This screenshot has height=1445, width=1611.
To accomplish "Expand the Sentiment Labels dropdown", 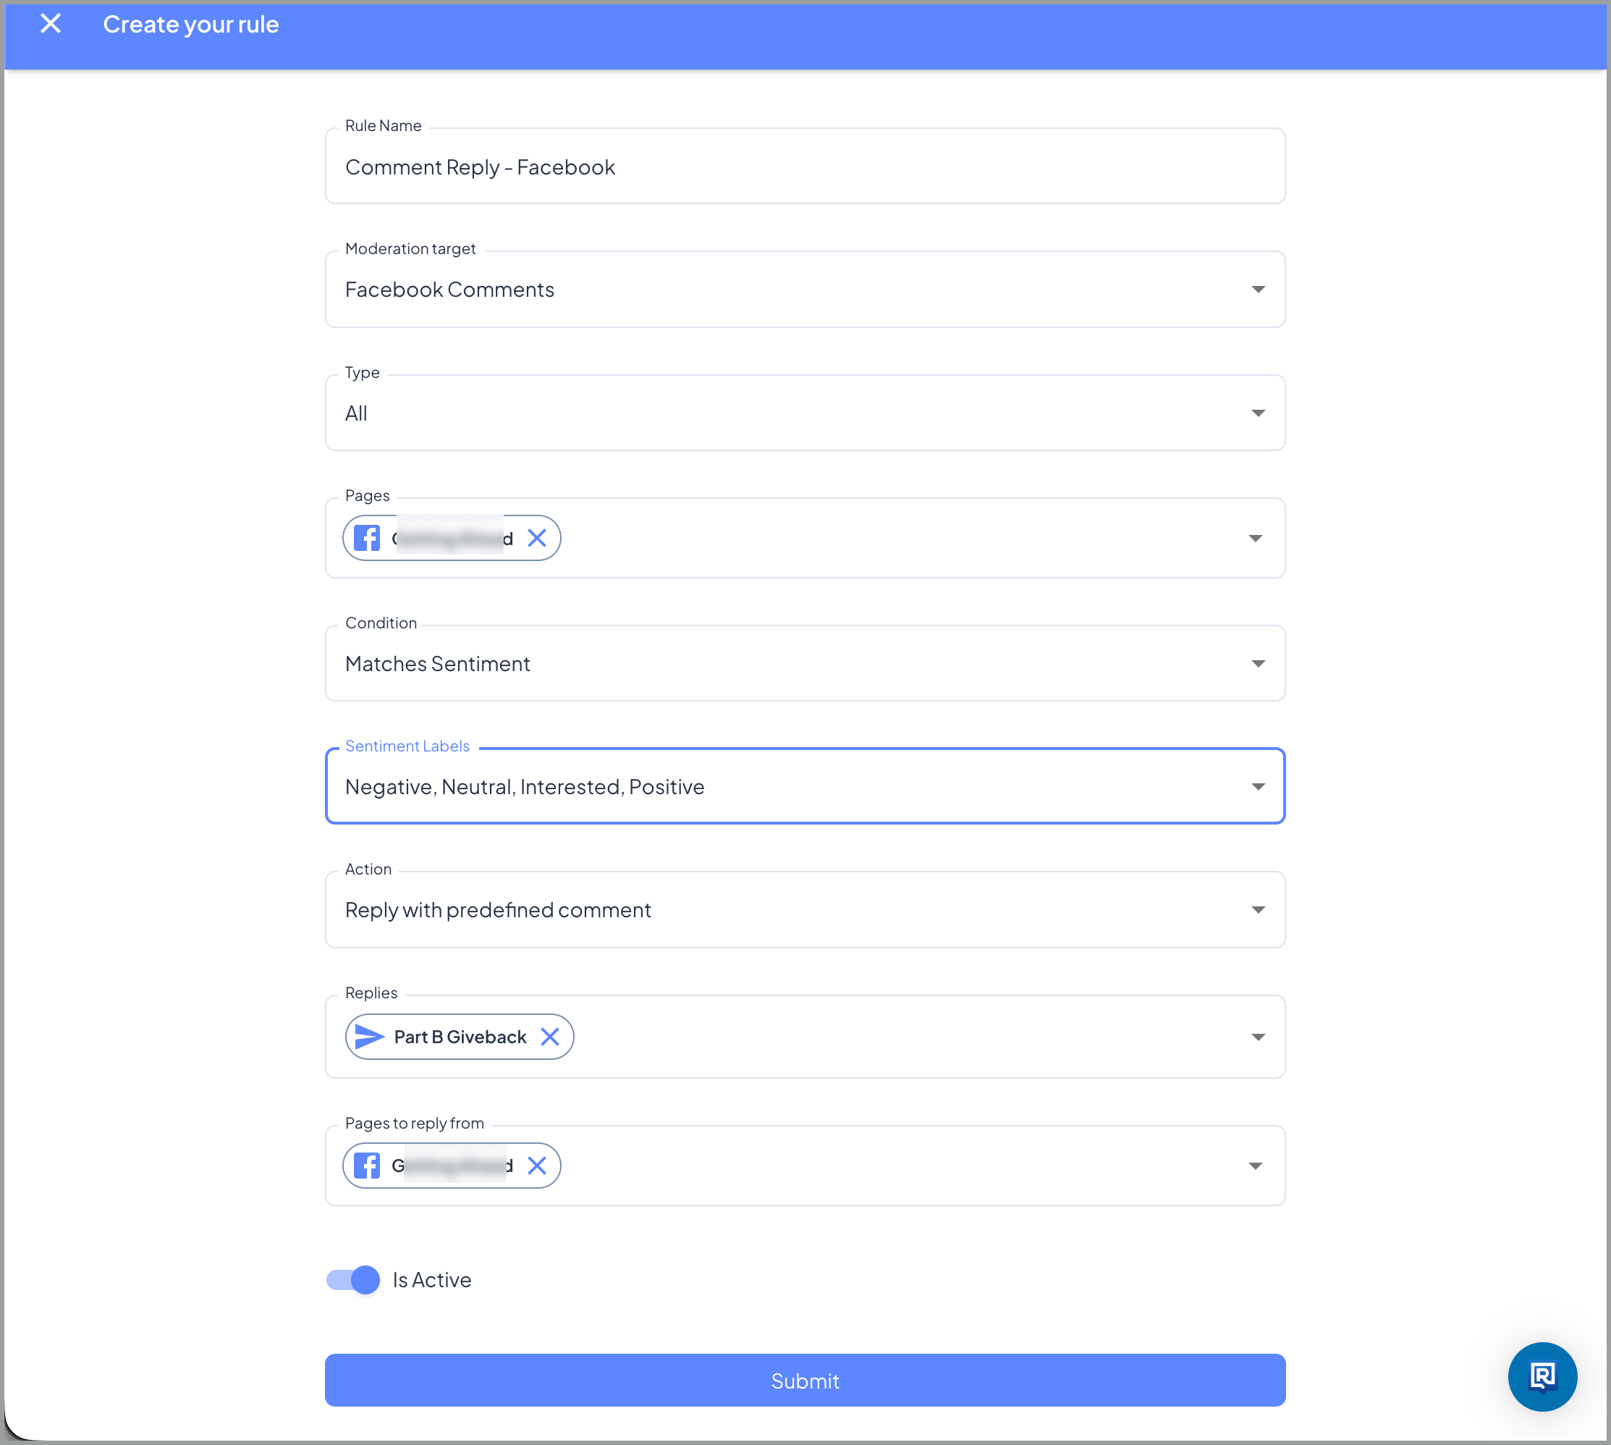I will [805, 786].
